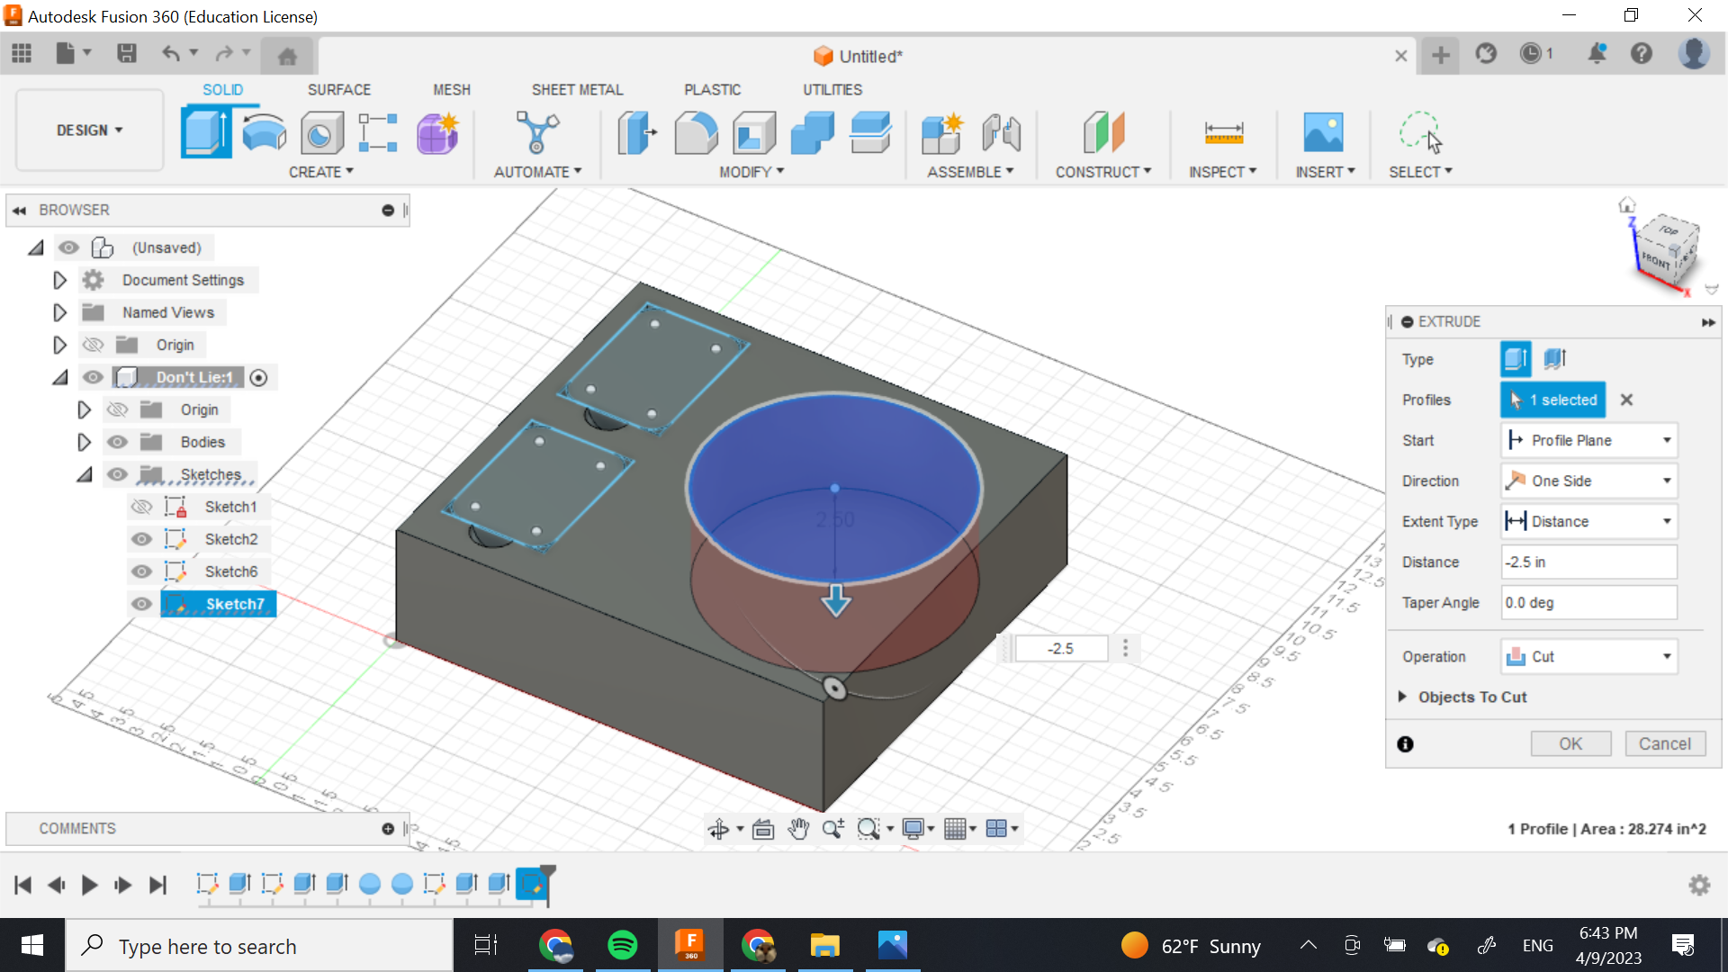1728x972 pixels.
Task: Open Spotify from the Windows taskbar
Action: click(x=622, y=945)
